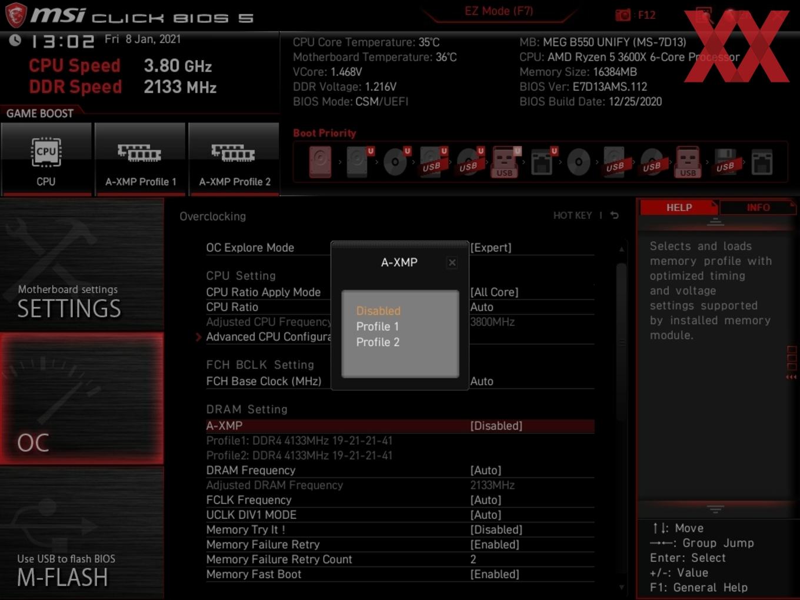This screenshot has width=800, height=600.
Task: Click the DRAM Setting section header
Action: [246, 409]
